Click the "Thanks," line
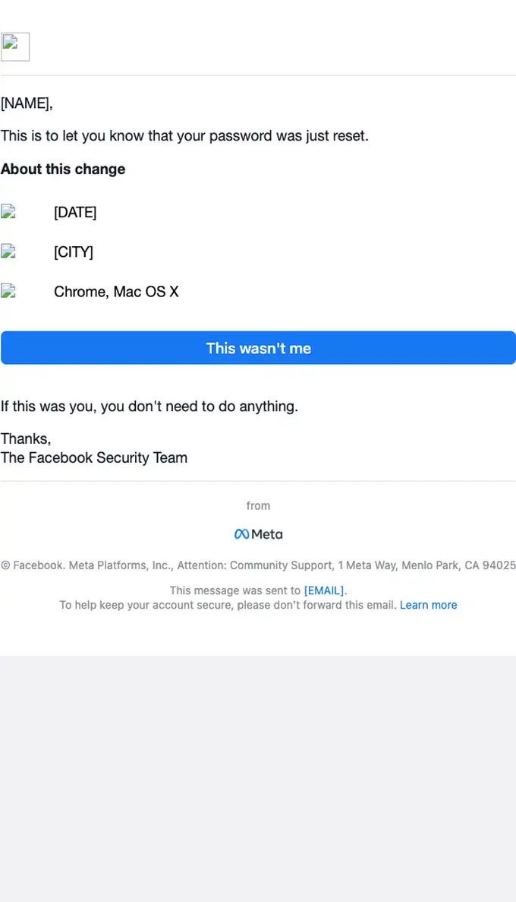Viewport: 516px width, 902px height. click(x=26, y=438)
